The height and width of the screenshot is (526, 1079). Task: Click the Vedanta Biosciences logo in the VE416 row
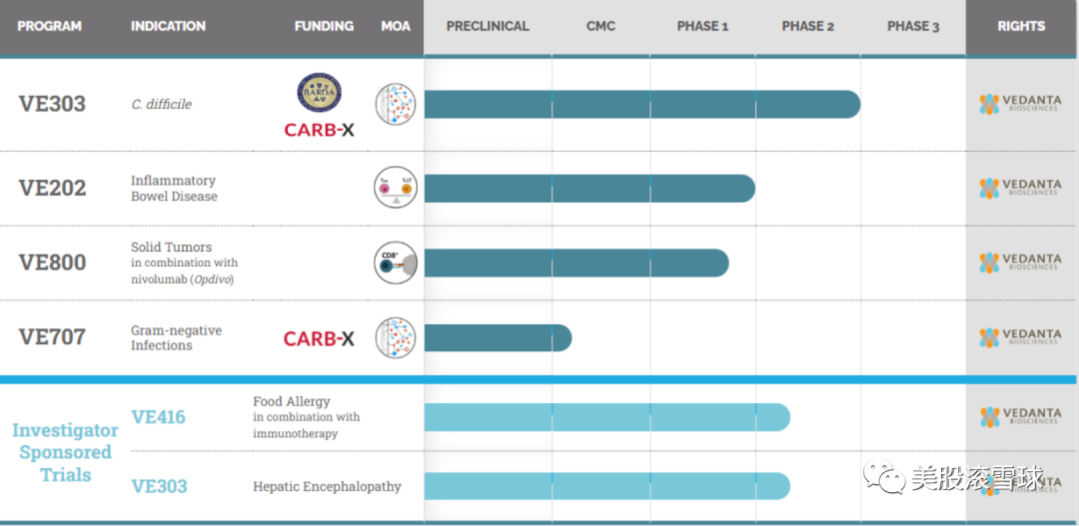[x=1020, y=416]
